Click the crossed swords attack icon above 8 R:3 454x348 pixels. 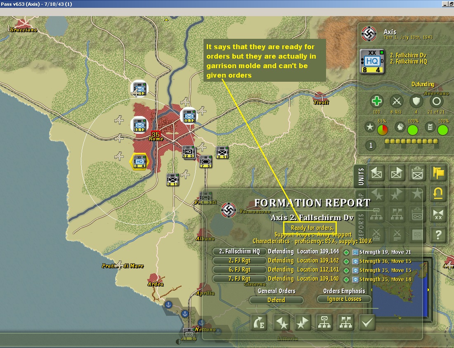pyautogui.click(x=396, y=101)
